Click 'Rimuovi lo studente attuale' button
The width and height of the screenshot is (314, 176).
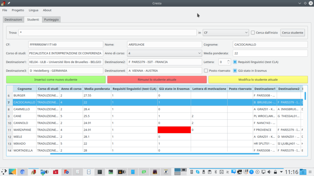[x=157, y=80]
